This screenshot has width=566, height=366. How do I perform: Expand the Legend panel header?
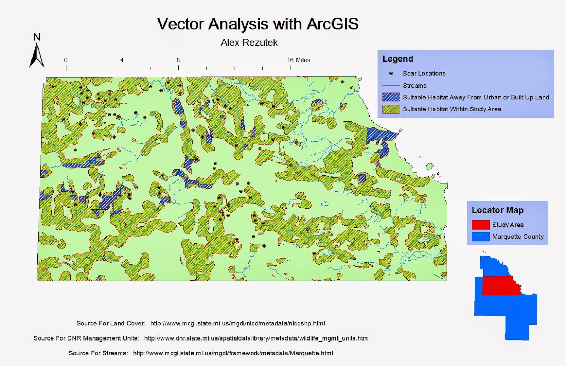click(x=398, y=58)
